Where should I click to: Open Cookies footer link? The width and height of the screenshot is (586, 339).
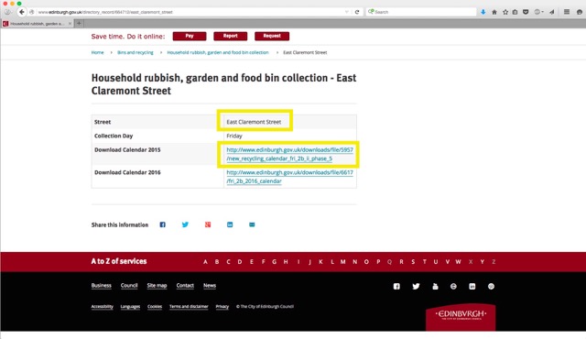point(155,307)
